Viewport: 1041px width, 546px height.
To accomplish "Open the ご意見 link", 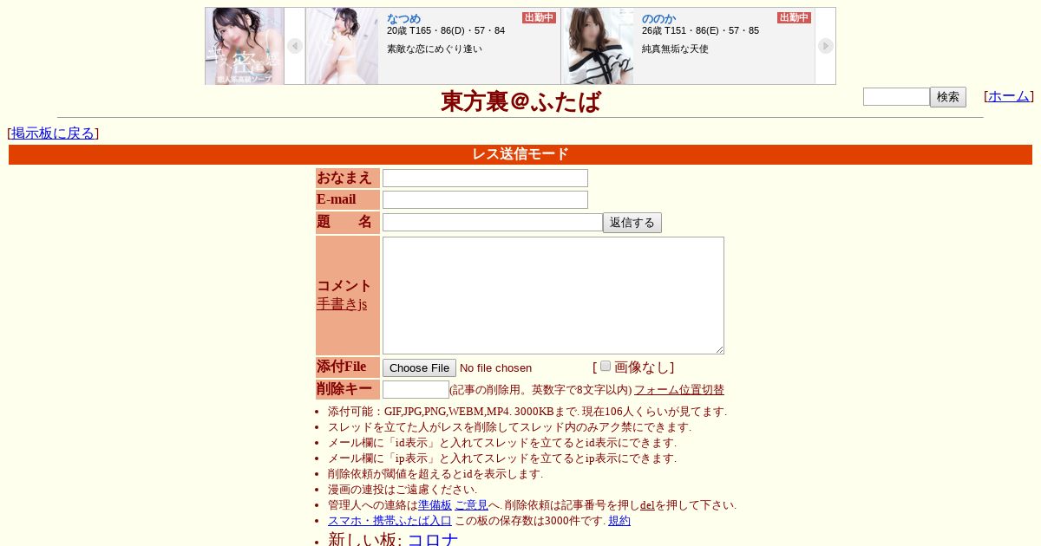I will pos(471,505).
